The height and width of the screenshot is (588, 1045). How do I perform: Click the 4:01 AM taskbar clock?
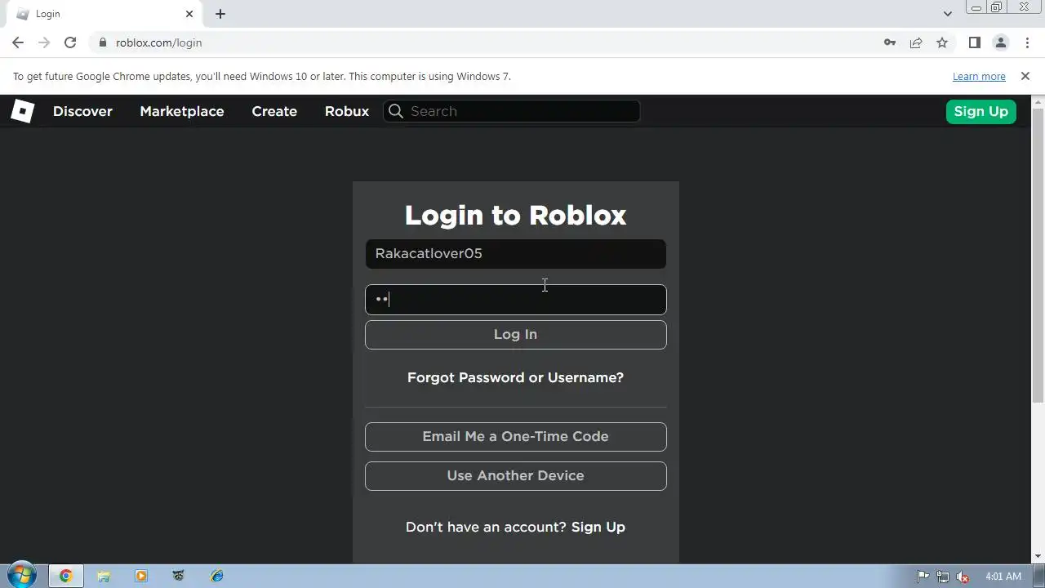(x=1003, y=577)
